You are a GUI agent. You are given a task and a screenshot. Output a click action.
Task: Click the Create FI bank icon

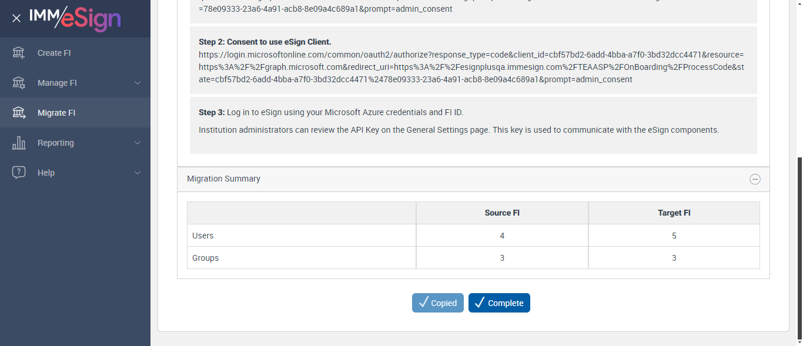19,53
